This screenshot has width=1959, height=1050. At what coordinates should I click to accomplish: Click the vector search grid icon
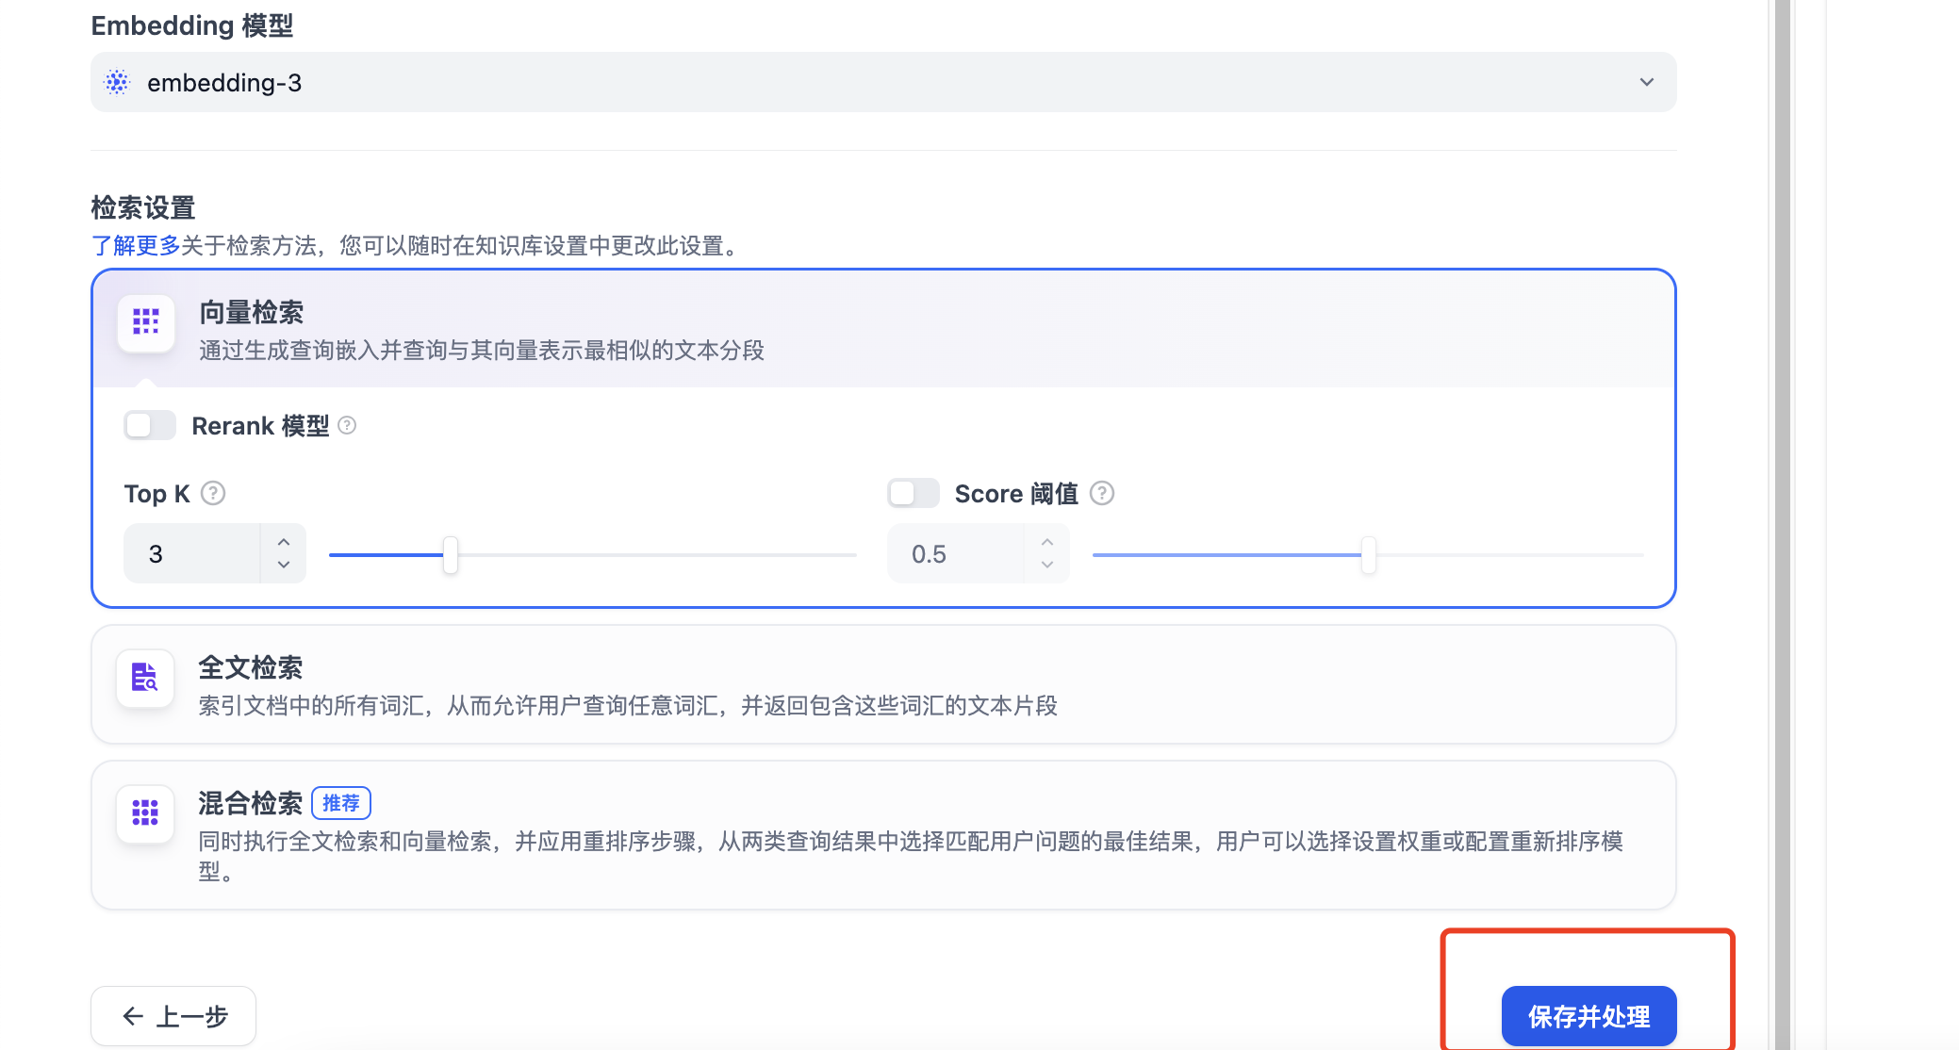[x=146, y=322]
